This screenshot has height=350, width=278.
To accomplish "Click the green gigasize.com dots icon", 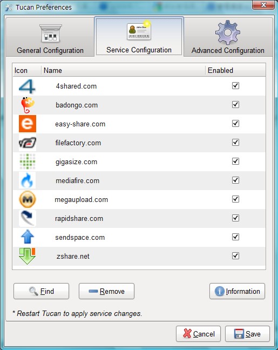I will coord(28,161).
